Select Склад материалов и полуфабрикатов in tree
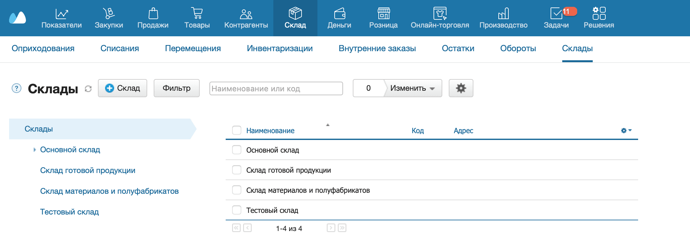690x243 pixels. [x=110, y=191]
